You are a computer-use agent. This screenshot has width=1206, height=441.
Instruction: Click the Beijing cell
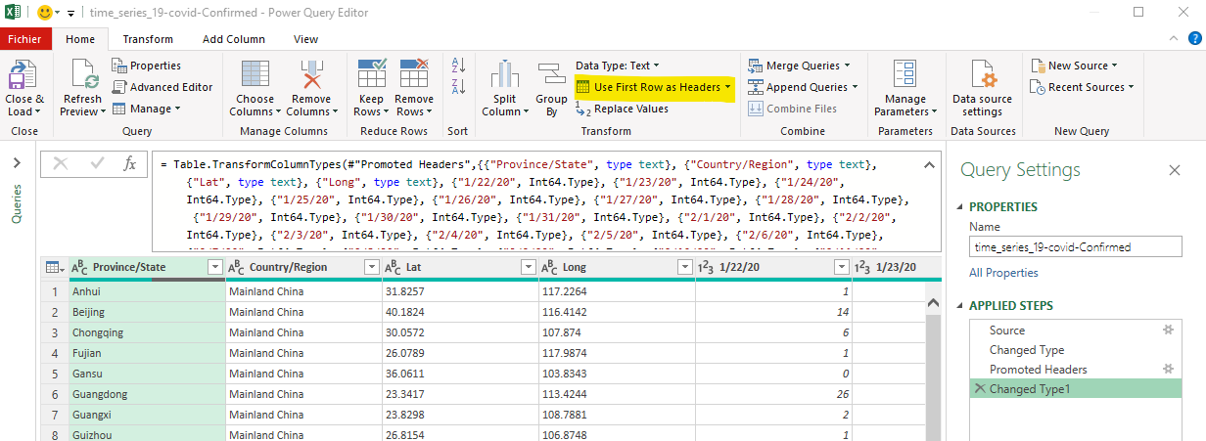[147, 311]
